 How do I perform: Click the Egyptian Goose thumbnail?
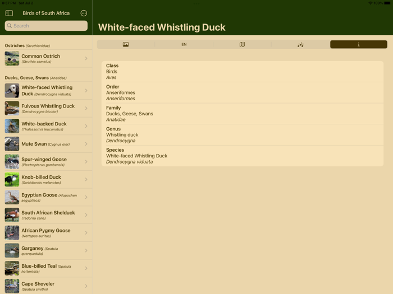[x=12, y=197]
